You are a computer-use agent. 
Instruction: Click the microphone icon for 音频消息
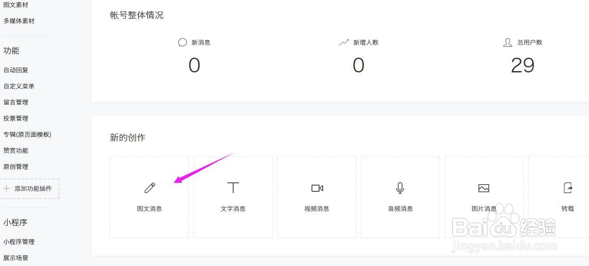click(400, 188)
